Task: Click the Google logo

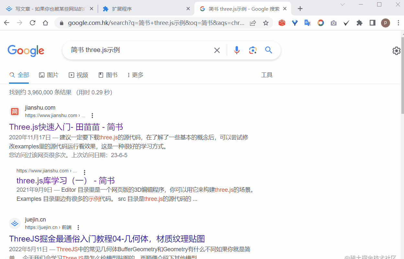Action: pyautogui.click(x=26, y=50)
